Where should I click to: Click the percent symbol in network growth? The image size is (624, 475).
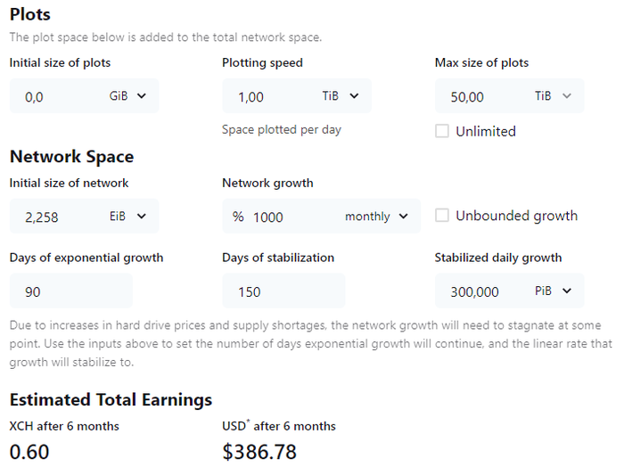tap(238, 217)
